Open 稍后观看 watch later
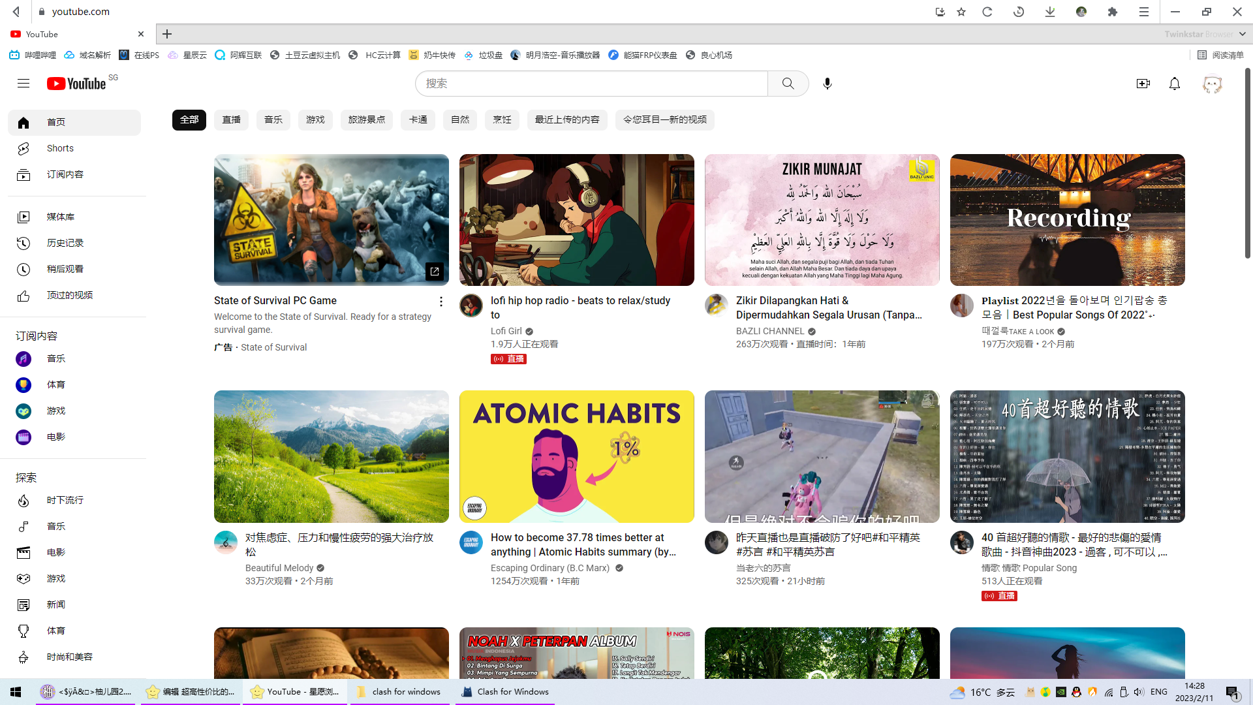 74,269
